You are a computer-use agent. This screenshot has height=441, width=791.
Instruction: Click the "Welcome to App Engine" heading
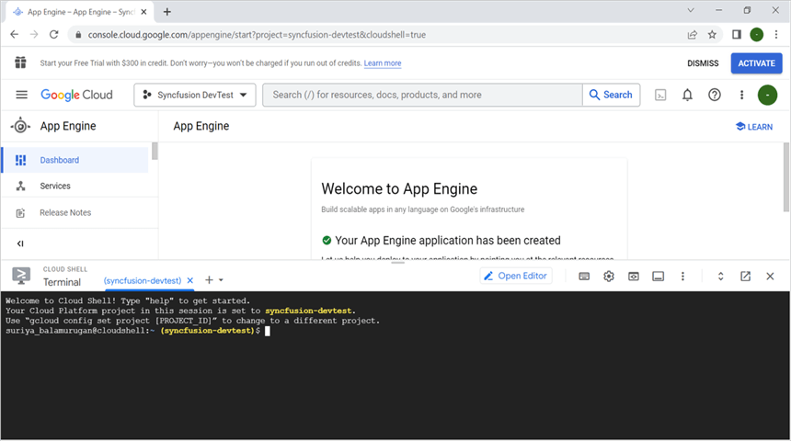coord(399,188)
